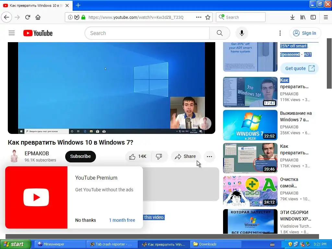The width and height of the screenshot is (332, 249).
Task: Type in the YouTube search box
Action: click(x=148, y=33)
